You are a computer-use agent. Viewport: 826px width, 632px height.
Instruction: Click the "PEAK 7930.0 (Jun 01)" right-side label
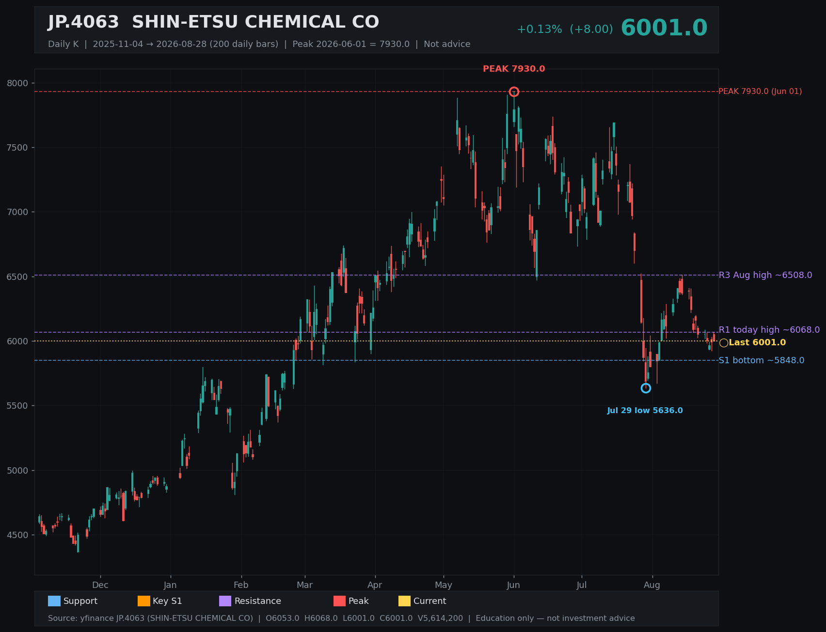[760, 92]
